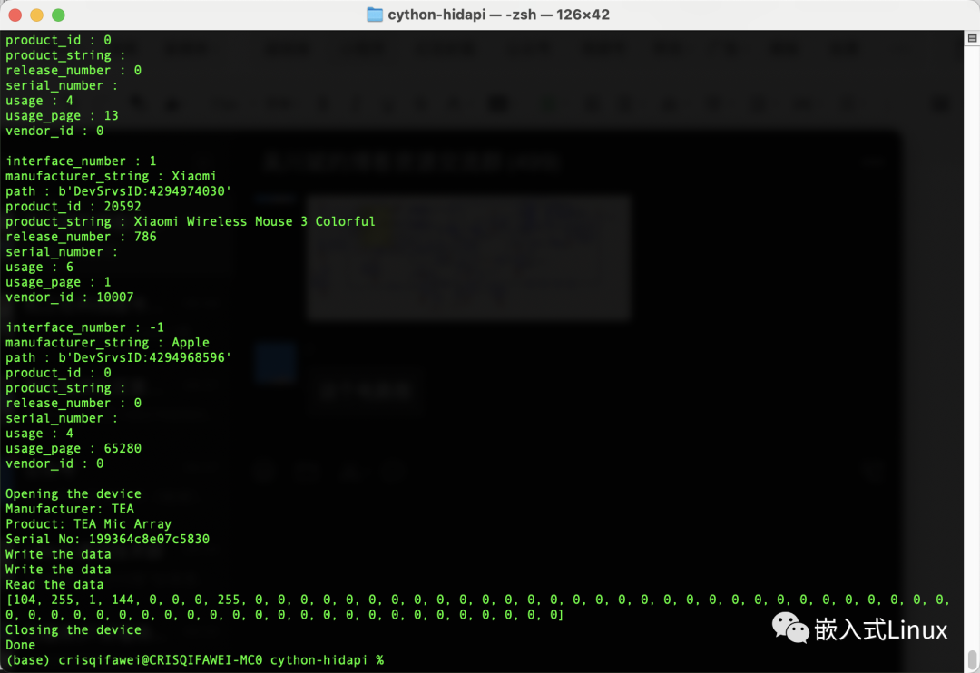Click the manufacturer_string : Apple line
980x673 pixels.
click(x=107, y=343)
